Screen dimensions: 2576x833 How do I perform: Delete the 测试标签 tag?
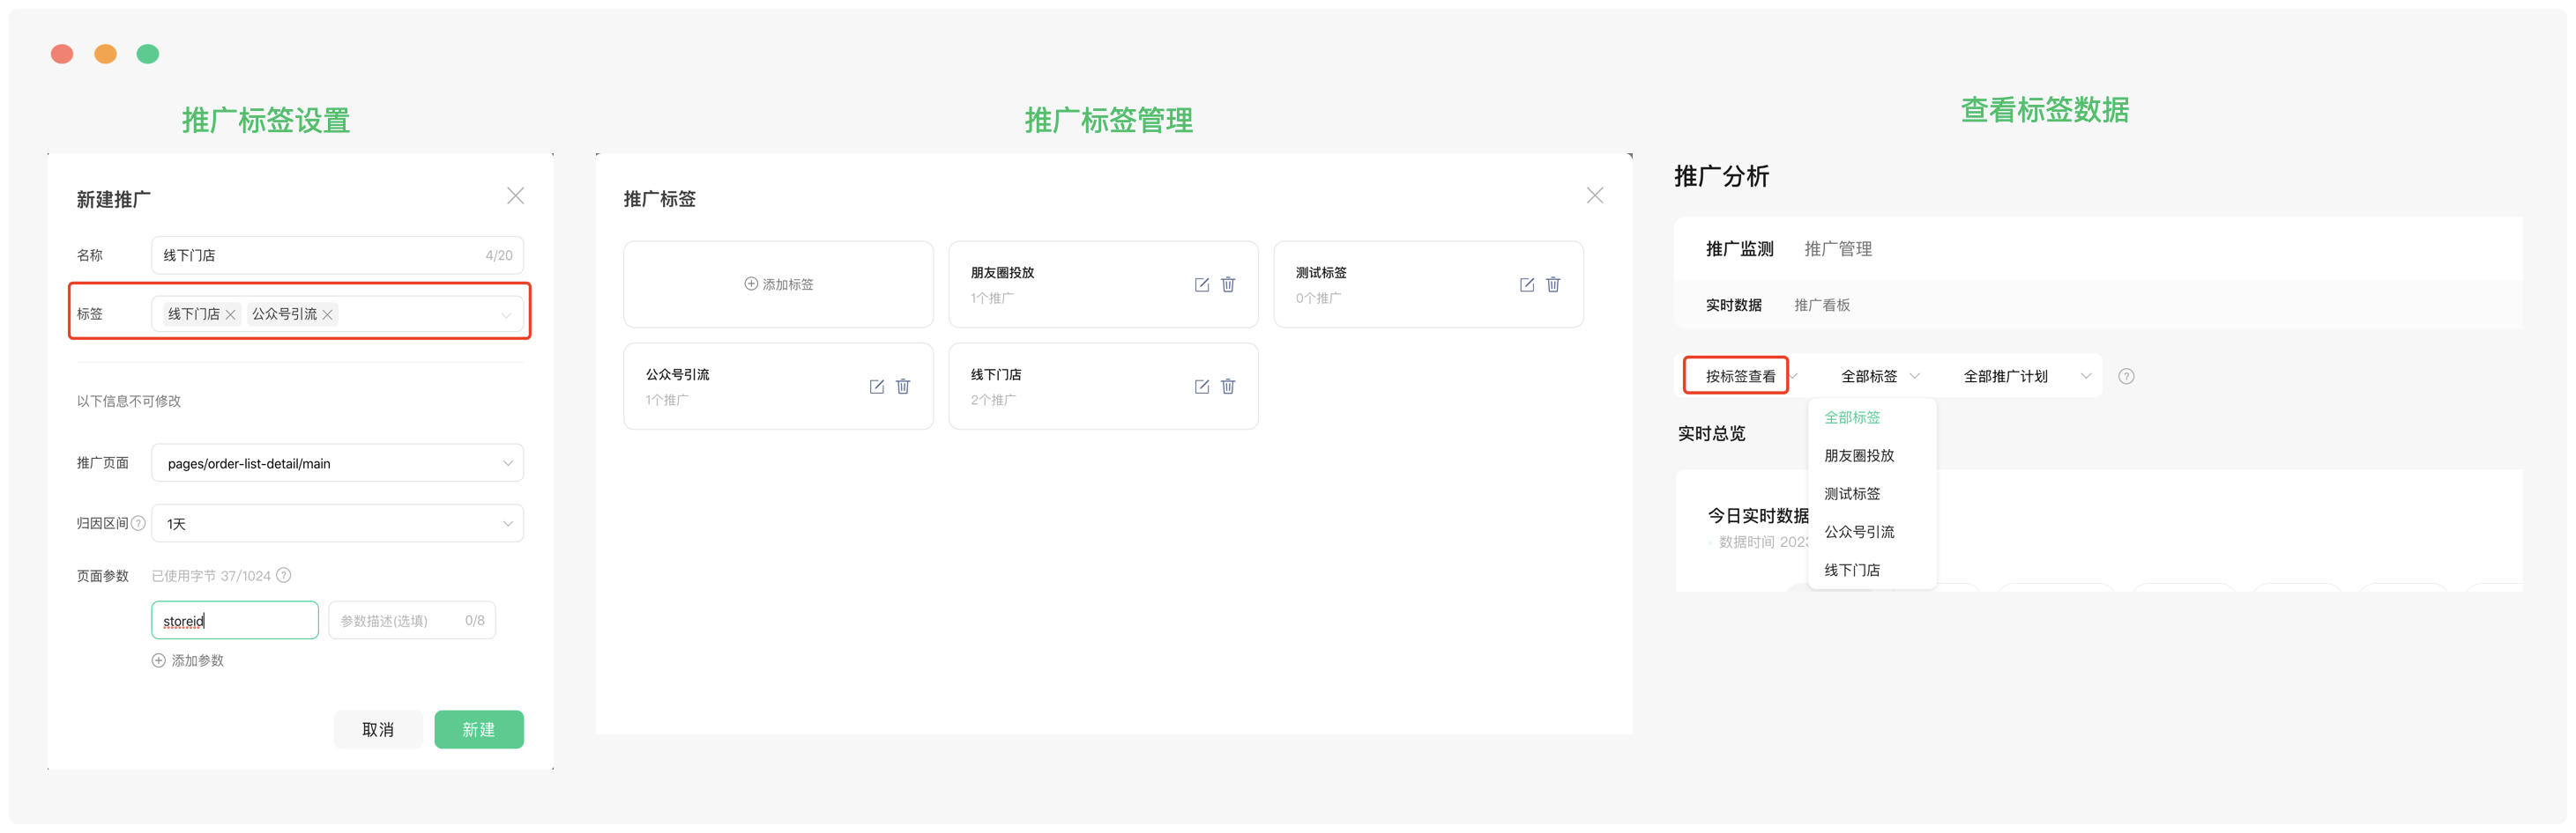[x=1553, y=284]
